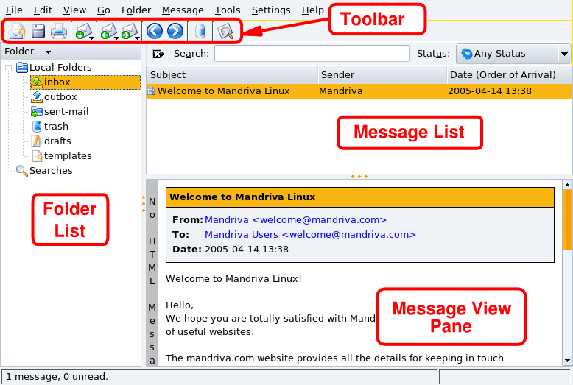Click the From address welcome@mandriva.com link
Screen dimensions: 573x385
pyautogui.click(x=295, y=220)
